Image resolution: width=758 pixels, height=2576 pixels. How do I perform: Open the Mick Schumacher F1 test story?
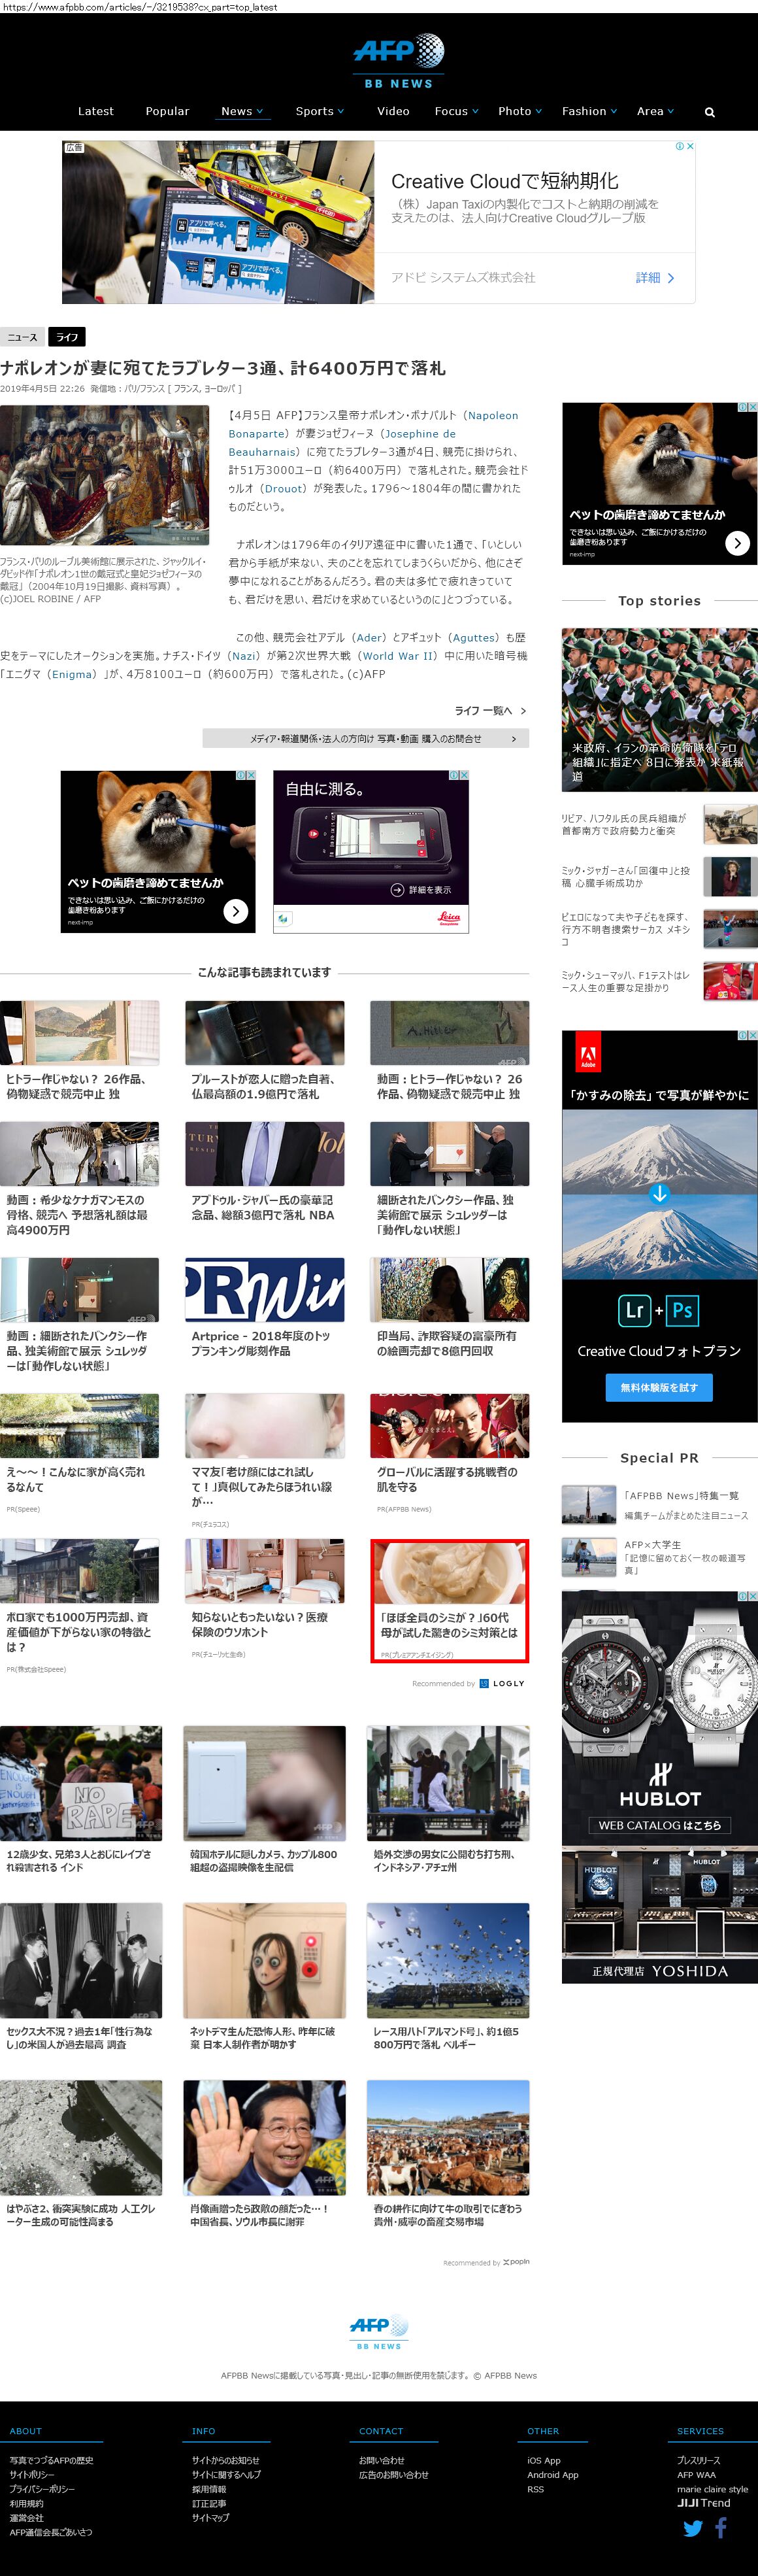pos(659,981)
